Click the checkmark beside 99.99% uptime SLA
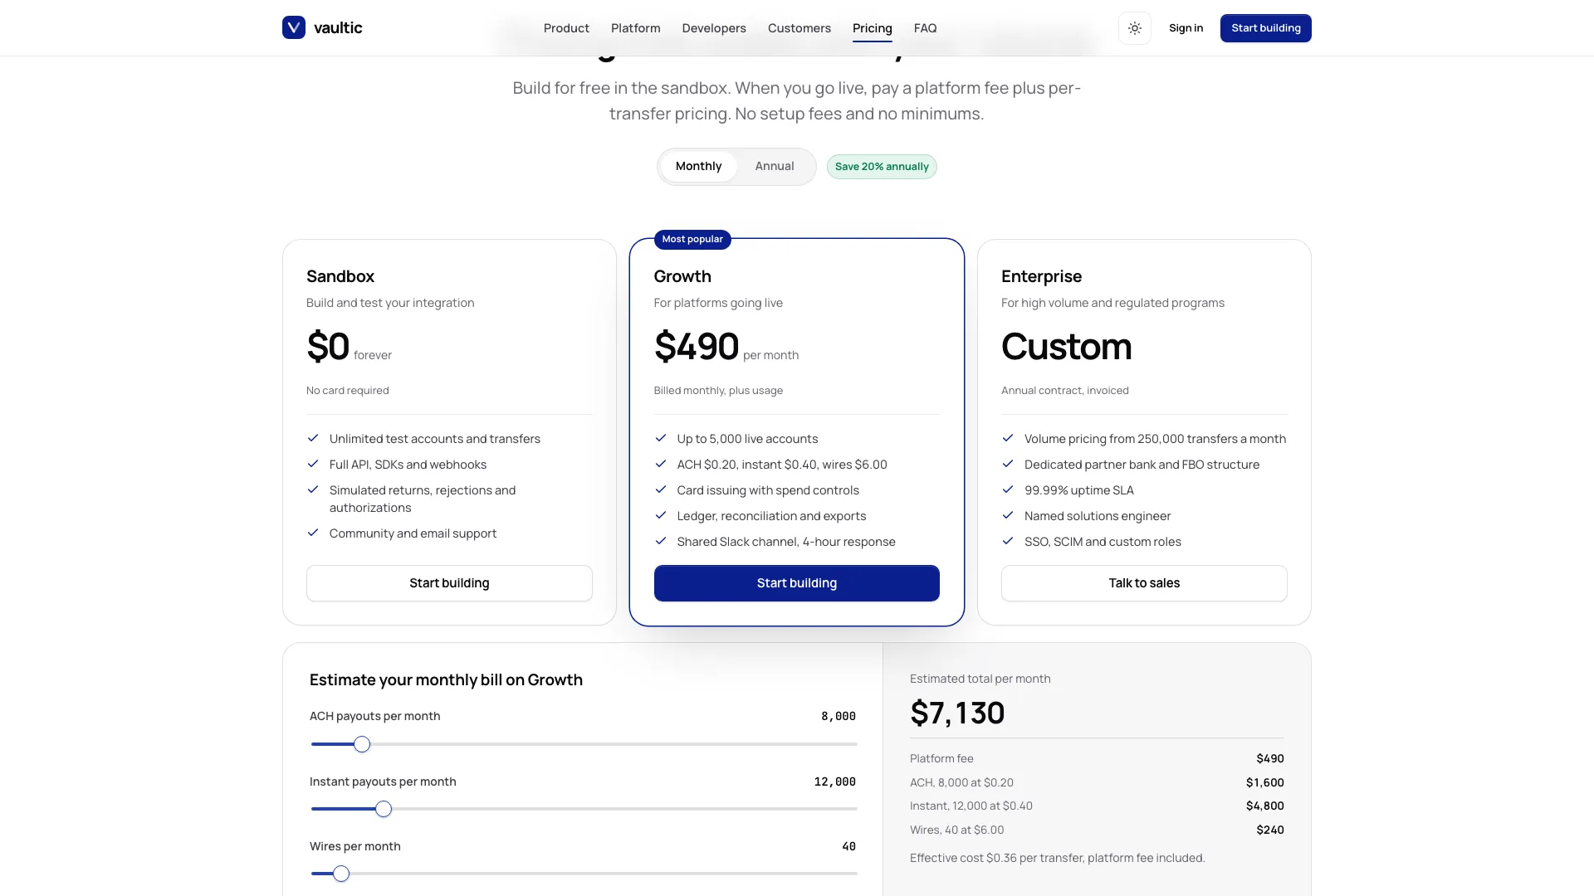The height and width of the screenshot is (896, 1594). 1008,489
